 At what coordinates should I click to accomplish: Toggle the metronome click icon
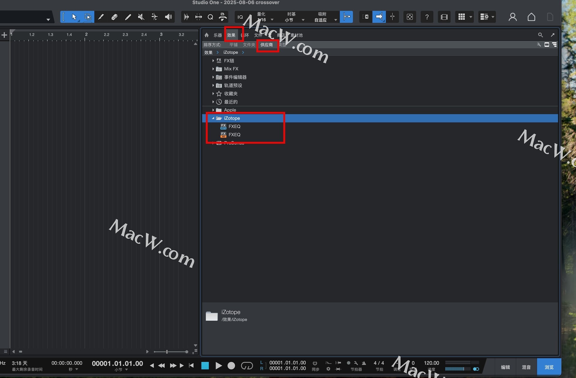[x=364, y=363]
